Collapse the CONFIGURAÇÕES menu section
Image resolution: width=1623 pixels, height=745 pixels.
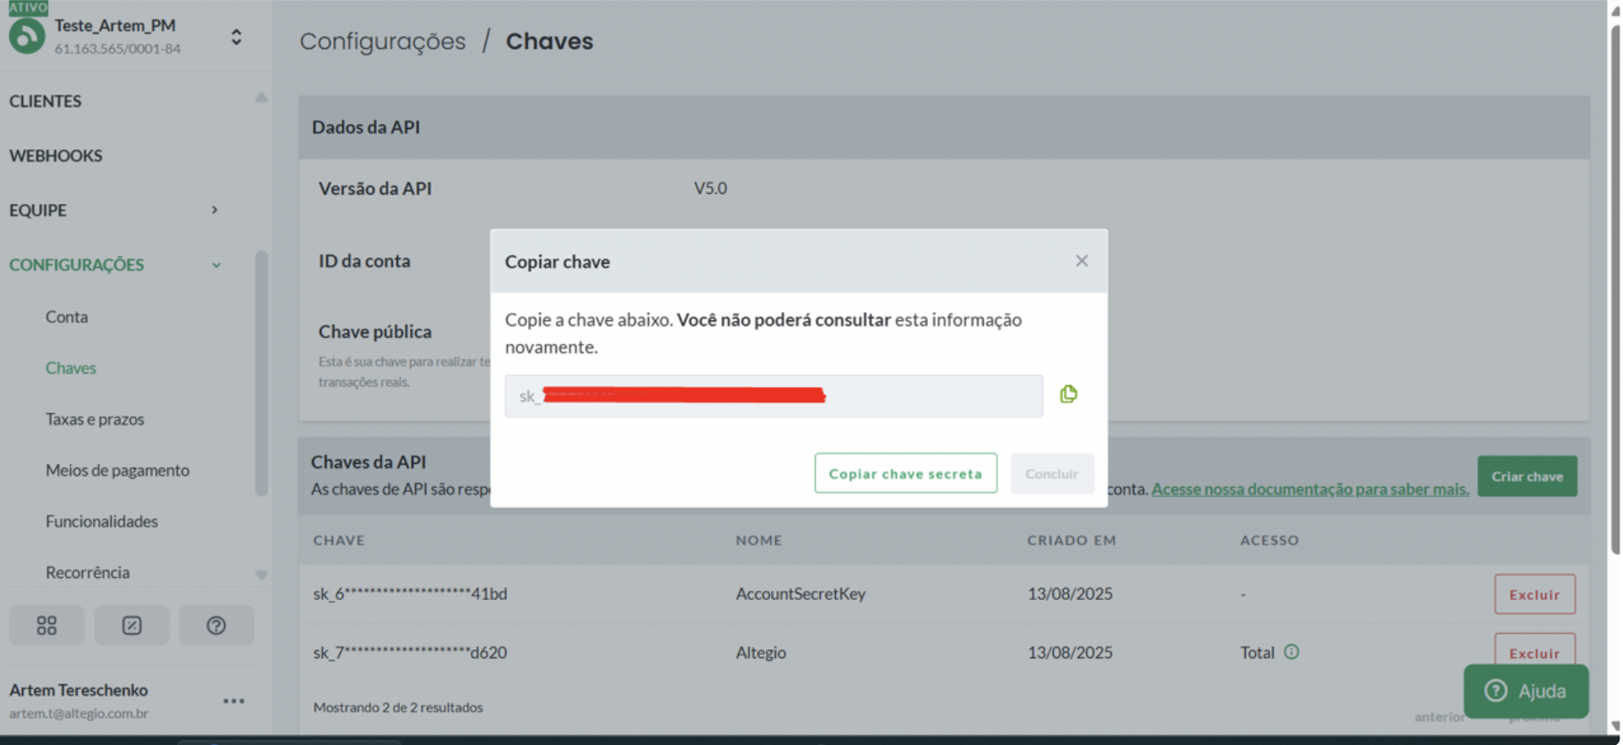216,265
